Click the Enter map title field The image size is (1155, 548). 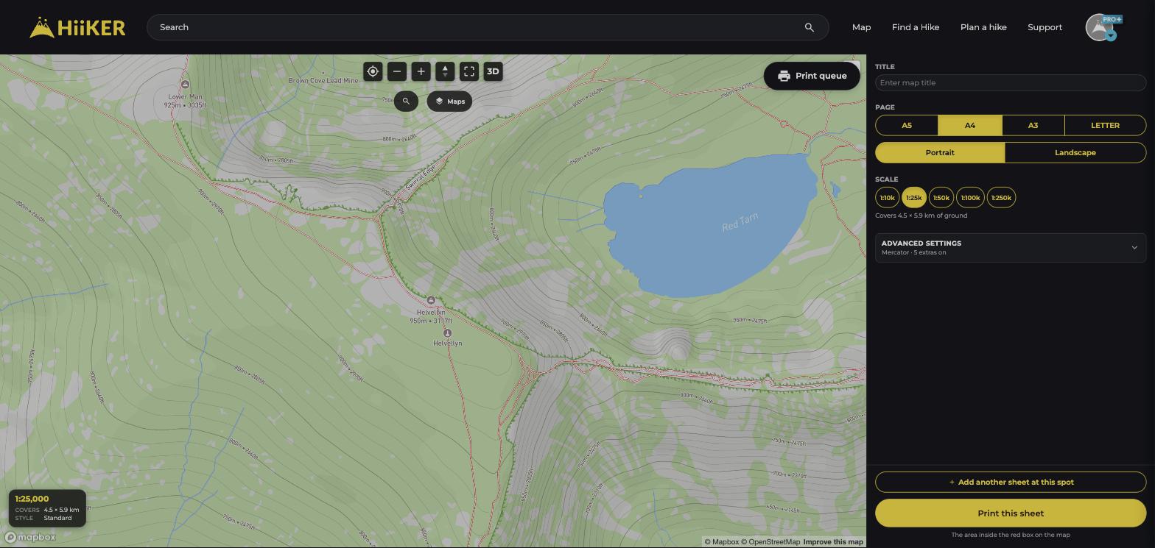coord(1011,82)
